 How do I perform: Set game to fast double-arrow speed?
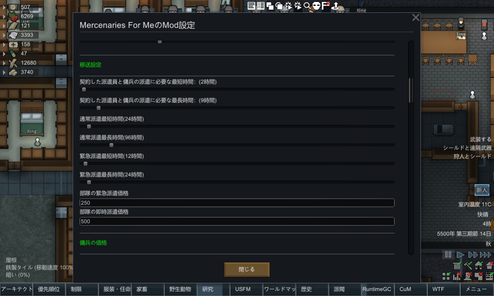pos(473,255)
